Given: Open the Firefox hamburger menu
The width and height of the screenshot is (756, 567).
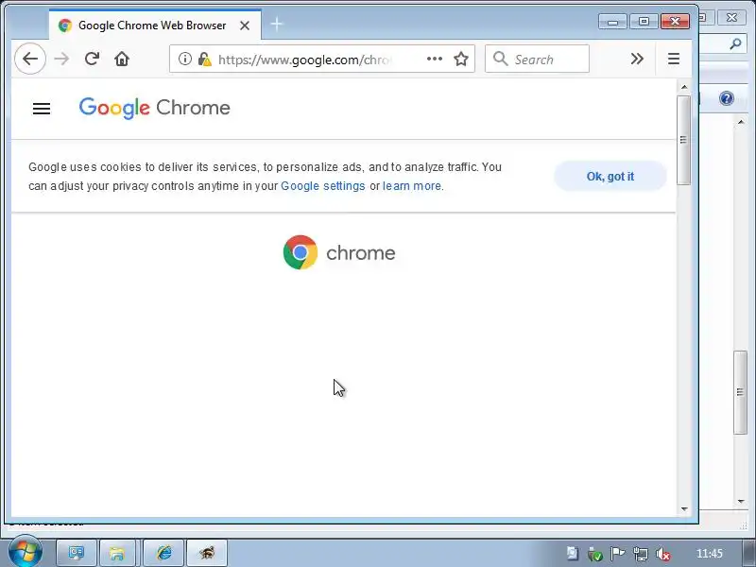Looking at the screenshot, I should pos(674,59).
